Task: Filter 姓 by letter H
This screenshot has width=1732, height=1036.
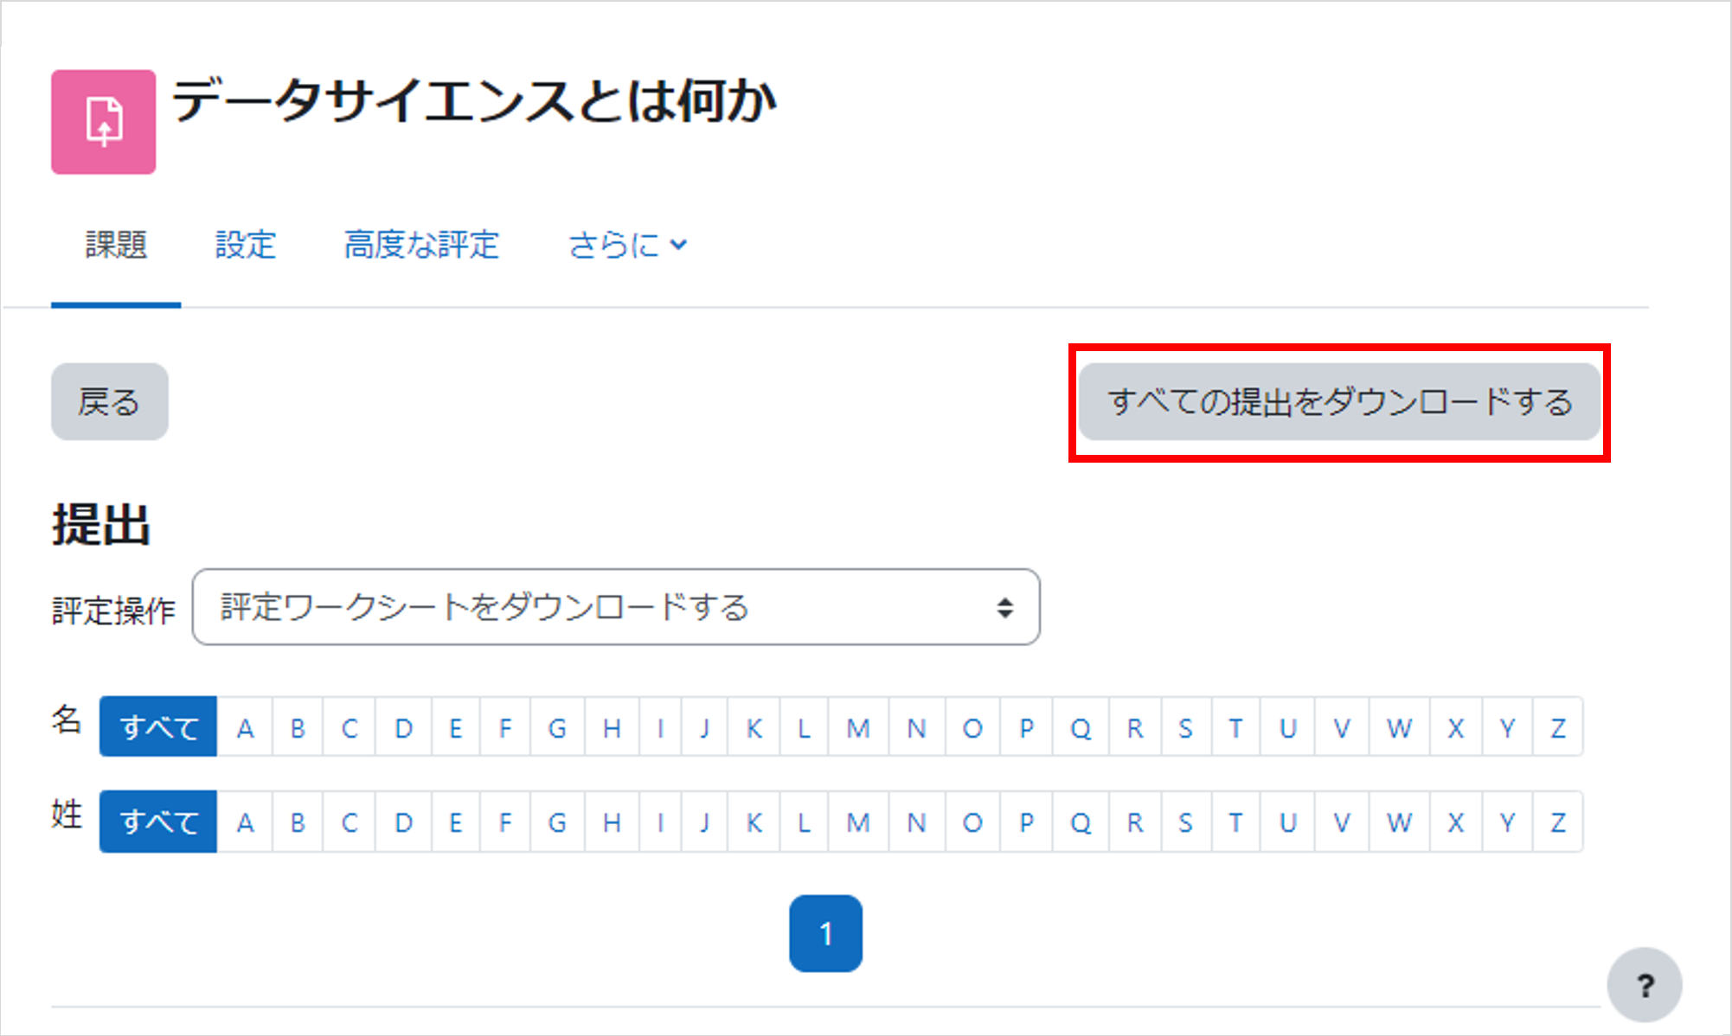Action: pos(612,821)
